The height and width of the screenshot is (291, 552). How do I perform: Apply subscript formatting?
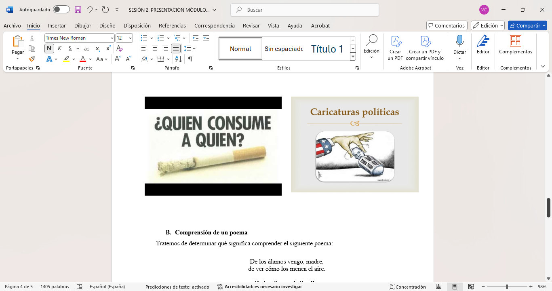(x=98, y=48)
